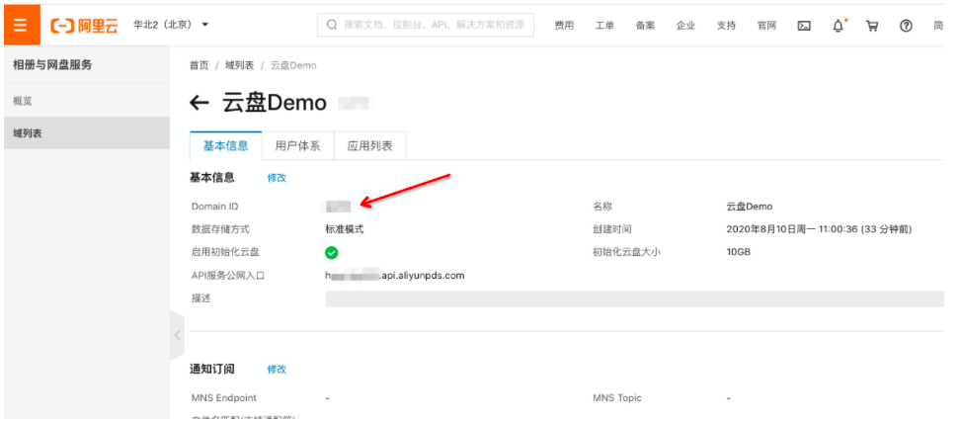This screenshot has height=422, width=961.
Task: Collapse the left sidebar handle
Action: [x=177, y=335]
